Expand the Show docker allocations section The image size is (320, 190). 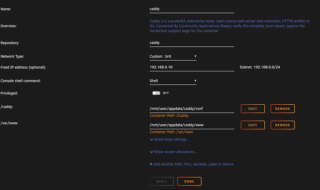point(176,152)
